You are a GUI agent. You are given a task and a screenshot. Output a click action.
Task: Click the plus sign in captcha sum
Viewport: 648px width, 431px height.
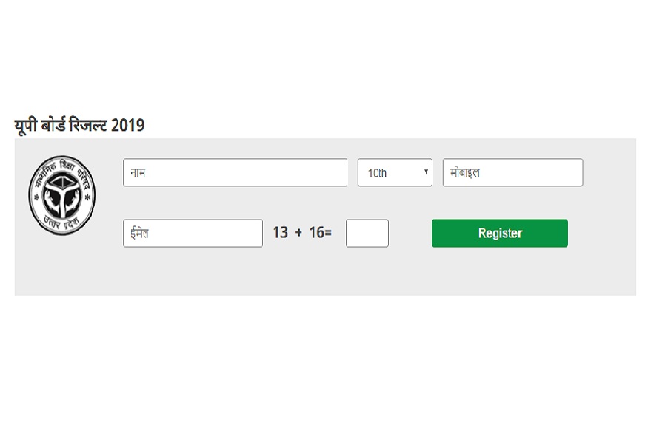[298, 233]
